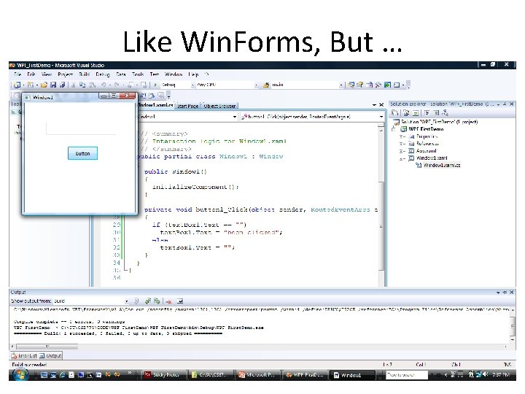Open the Debug menu

click(103, 74)
